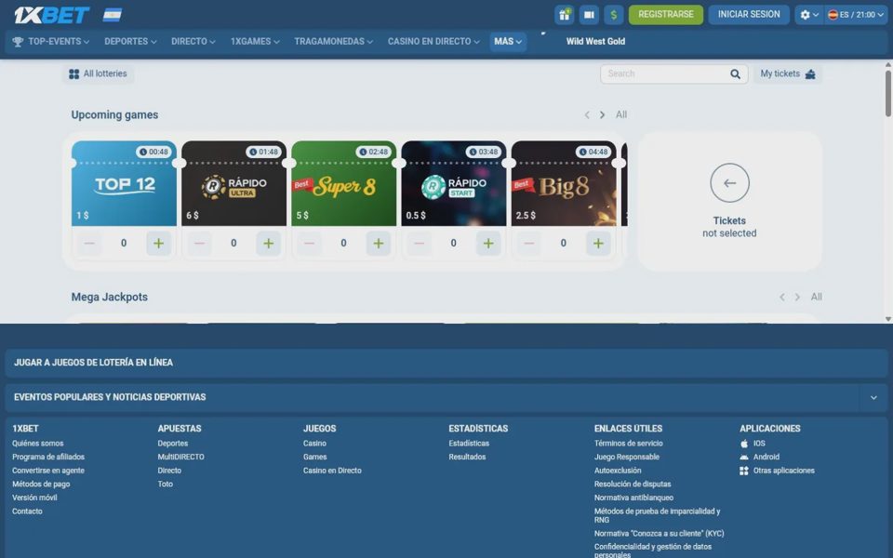This screenshot has height=558, width=893.
Task: Click previous arrow in Upcoming games
Action: pos(587,115)
